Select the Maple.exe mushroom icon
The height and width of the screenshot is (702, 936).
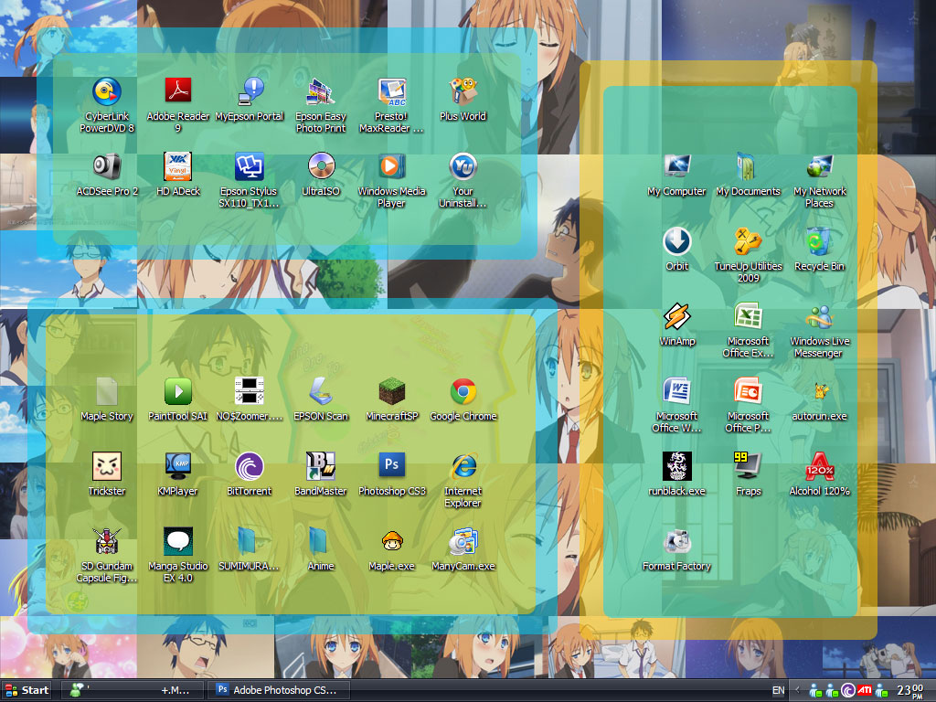[391, 541]
